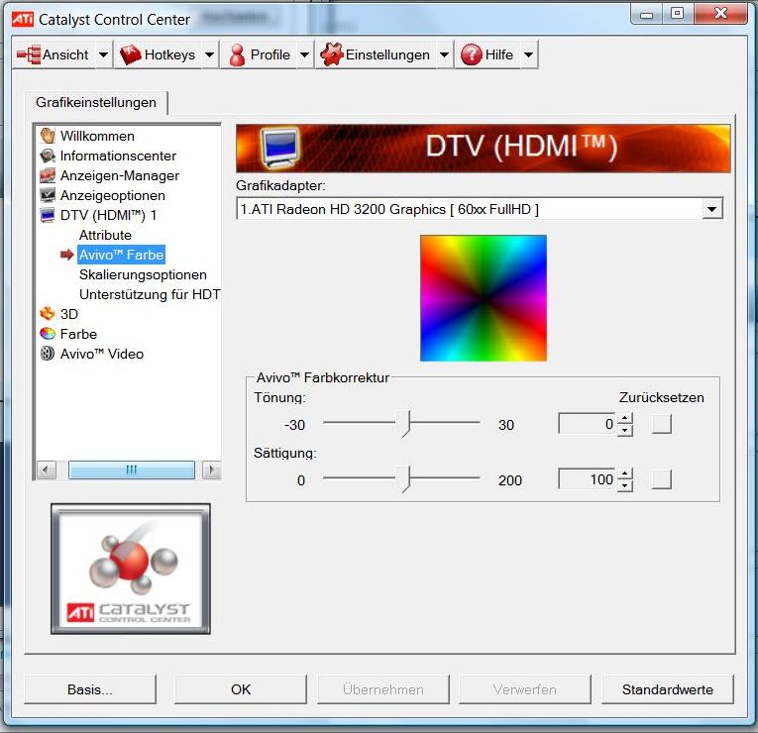Open Informationscenter in the sidebar
The width and height of the screenshot is (758, 733).
[x=117, y=156]
